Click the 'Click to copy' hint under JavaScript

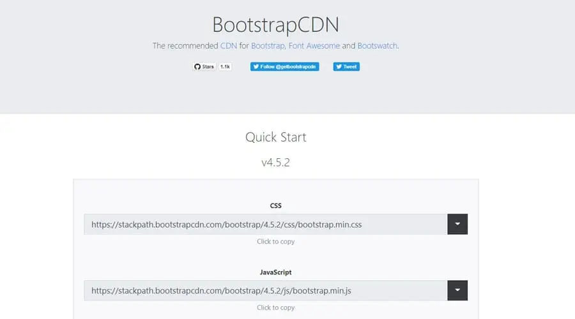click(276, 308)
